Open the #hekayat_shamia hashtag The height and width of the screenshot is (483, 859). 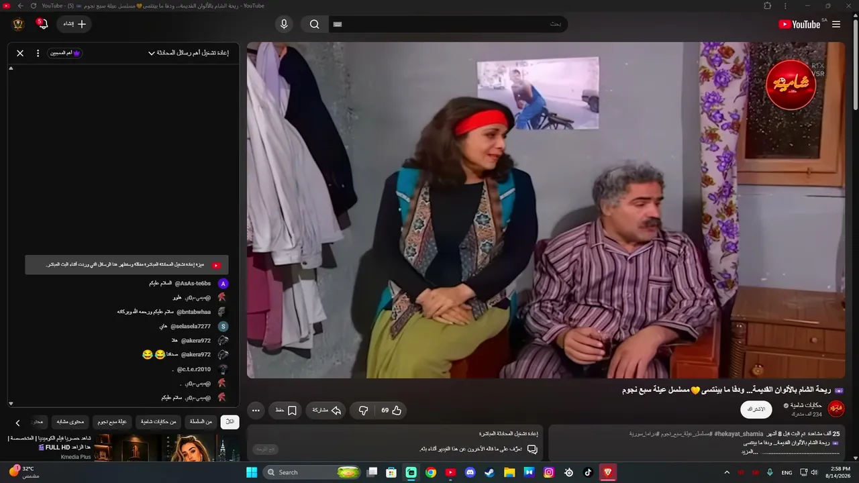click(x=739, y=434)
